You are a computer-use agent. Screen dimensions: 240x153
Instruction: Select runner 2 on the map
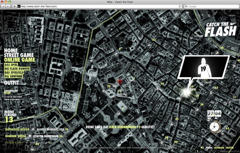123,108
